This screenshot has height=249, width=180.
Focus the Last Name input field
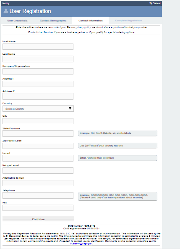click(38, 59)
